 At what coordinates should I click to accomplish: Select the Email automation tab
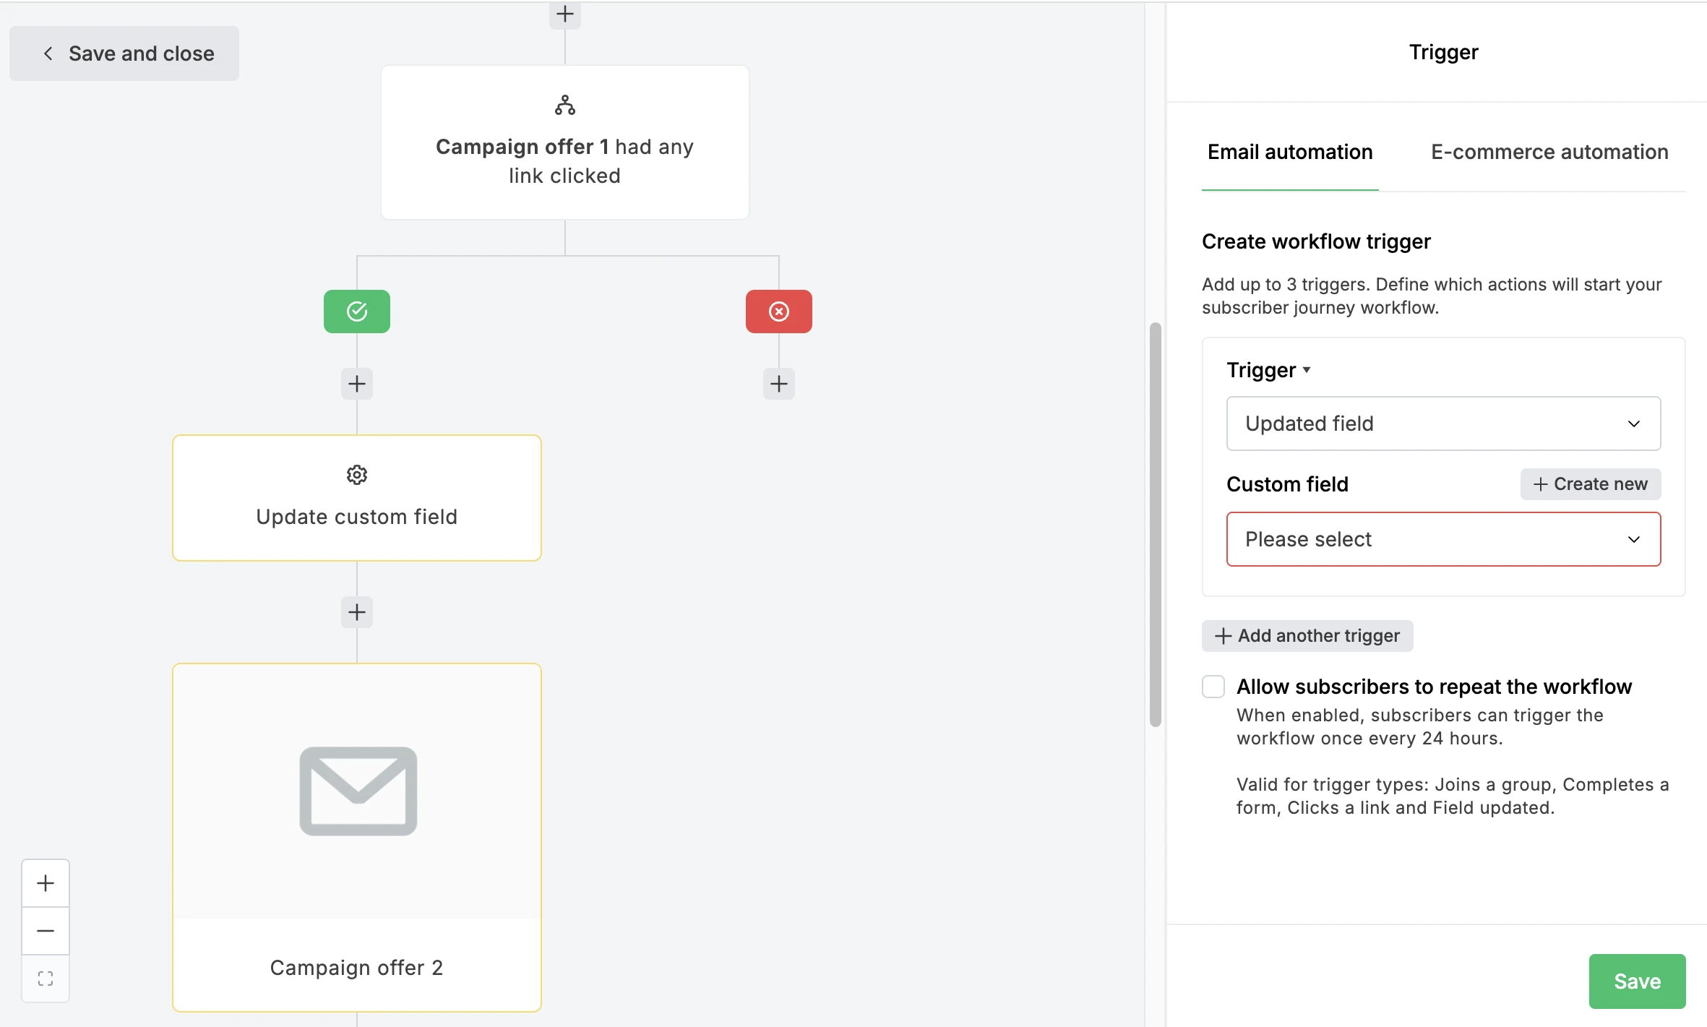(x=1290, y=152)
